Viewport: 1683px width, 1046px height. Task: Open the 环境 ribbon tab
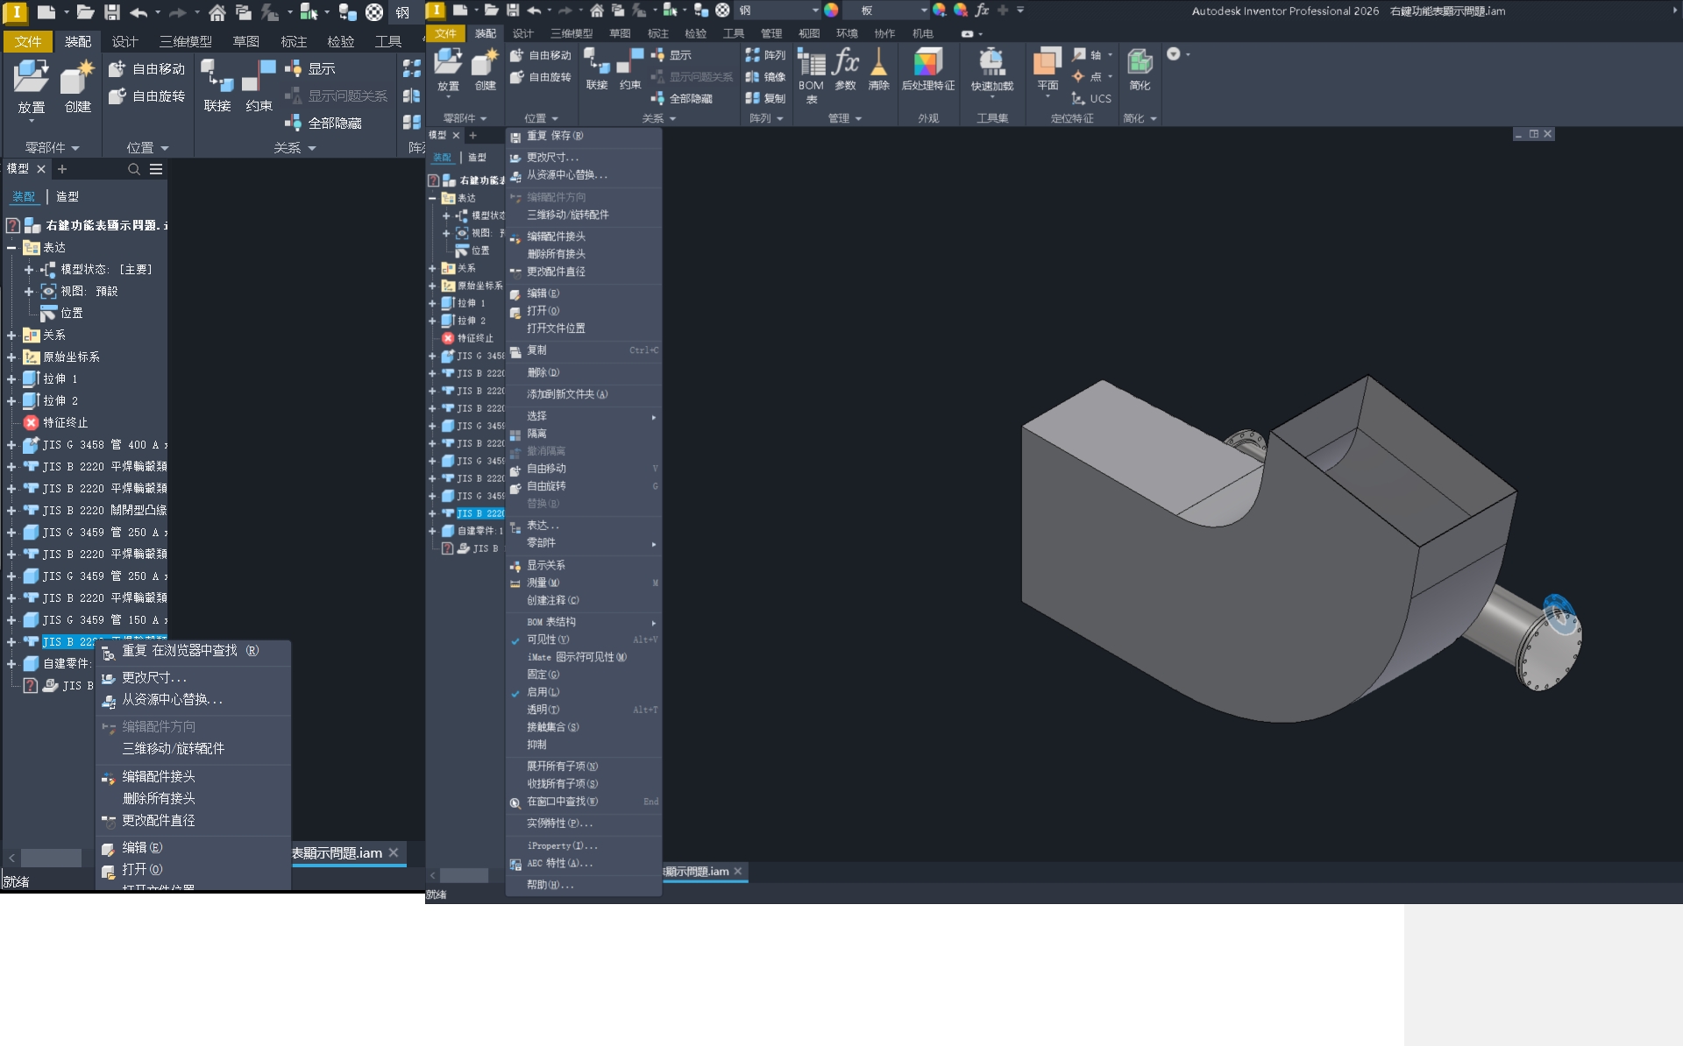coord(847,33)
